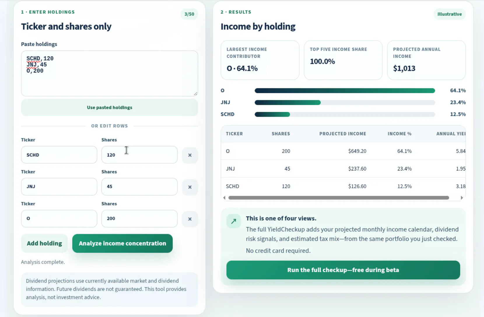Click the 120 shares cell in results table
Screen dimensions: 484x317
(x=286, y=186)
